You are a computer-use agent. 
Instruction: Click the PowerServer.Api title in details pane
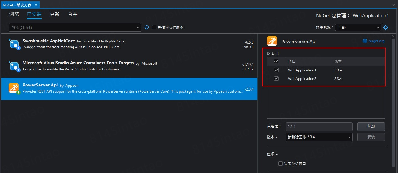point(299,41)
